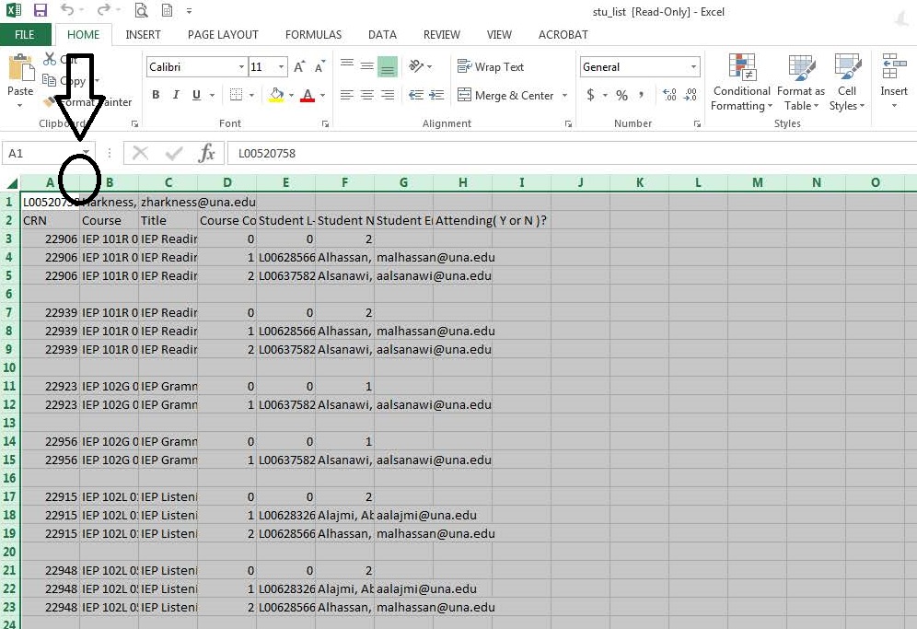Open the Calibri font name dropdown
Screen dimensions: 917x629
241,67
